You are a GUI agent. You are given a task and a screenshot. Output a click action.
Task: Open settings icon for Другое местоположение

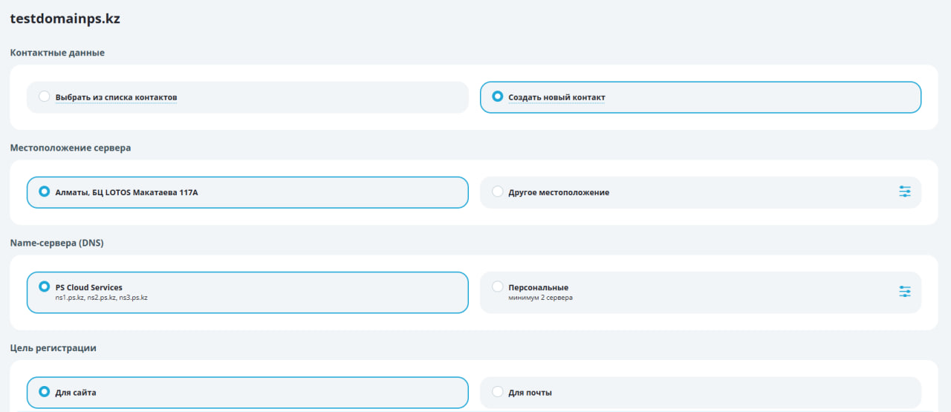pos(904,192)
